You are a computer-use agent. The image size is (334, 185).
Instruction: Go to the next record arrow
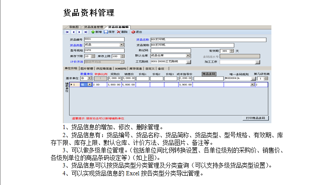coord(79,32)
